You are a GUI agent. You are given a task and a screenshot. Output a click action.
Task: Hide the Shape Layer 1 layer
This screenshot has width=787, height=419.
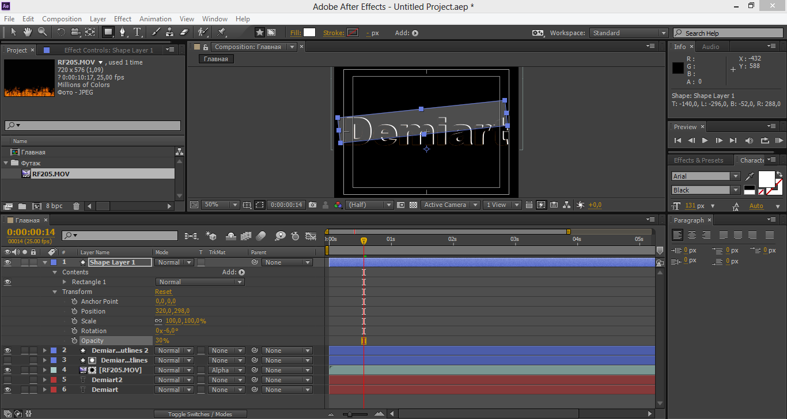tap(7, 262)
